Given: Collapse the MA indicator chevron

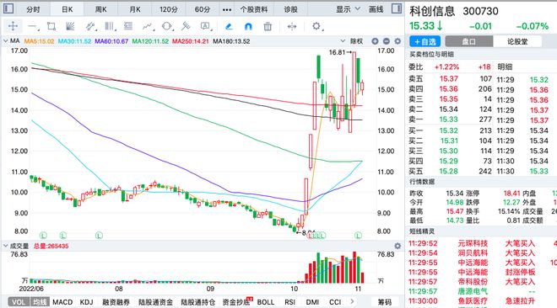Looking at the screenshot, I should click(x=6, y=41).
